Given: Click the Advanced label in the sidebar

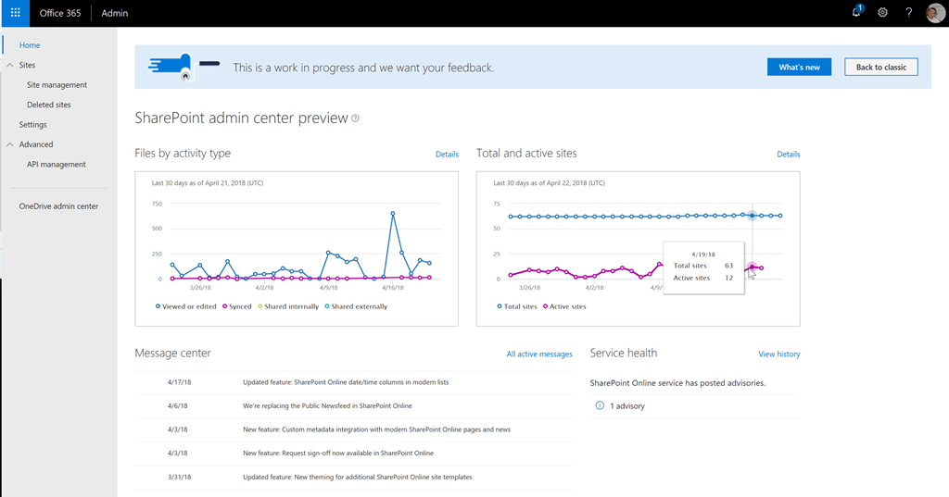Looking at the screenshot, I should [x=36, y=144].
